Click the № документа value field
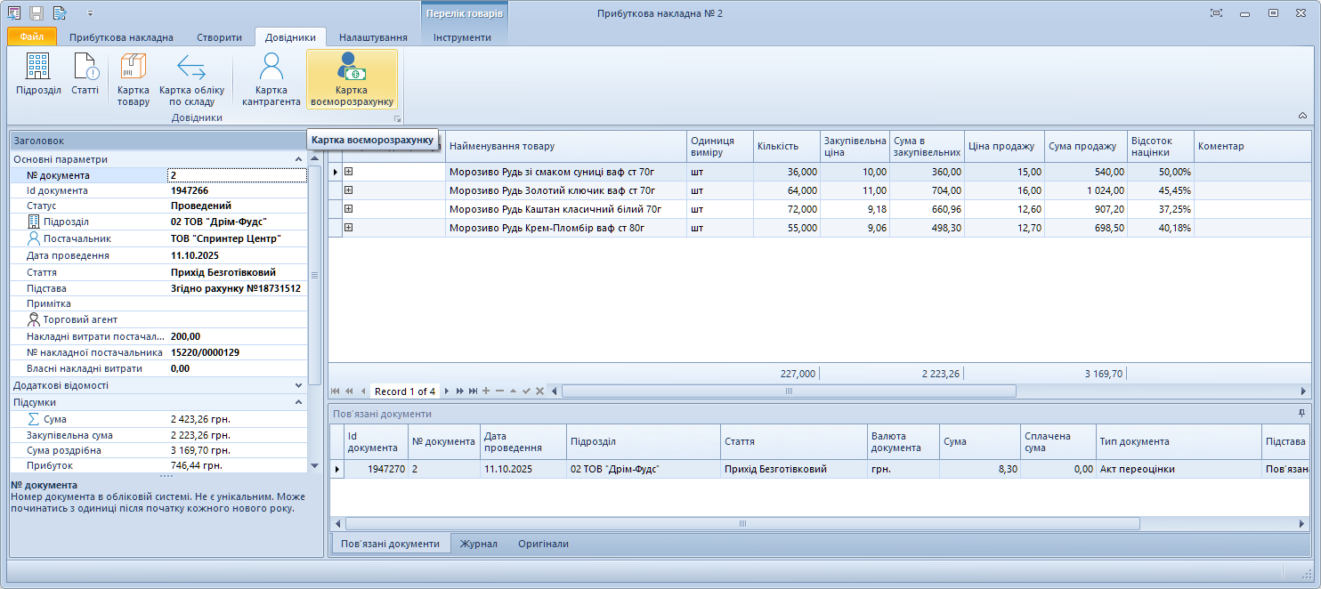The height and width of the screenshot is (589, 1321). 237,175
